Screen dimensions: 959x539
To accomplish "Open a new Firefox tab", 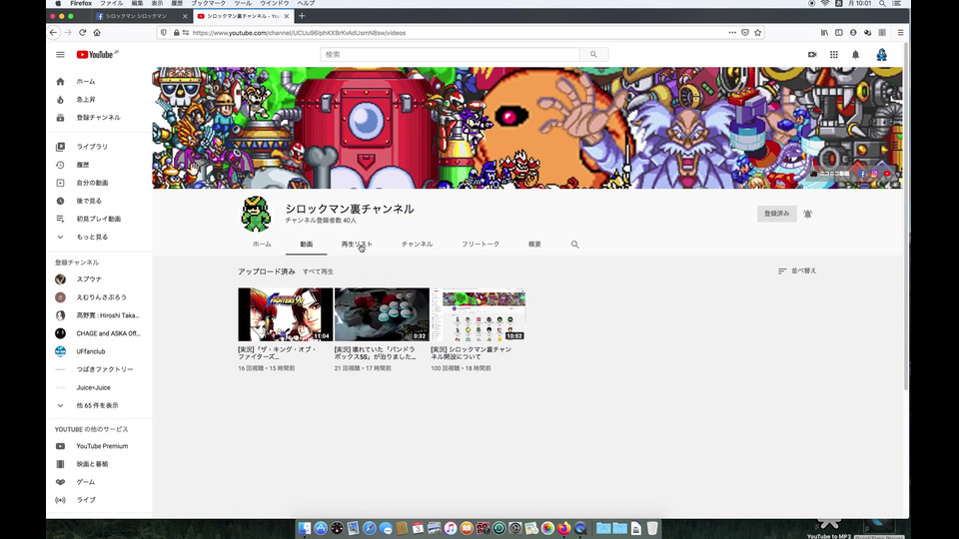I will [x=302, y=16].
